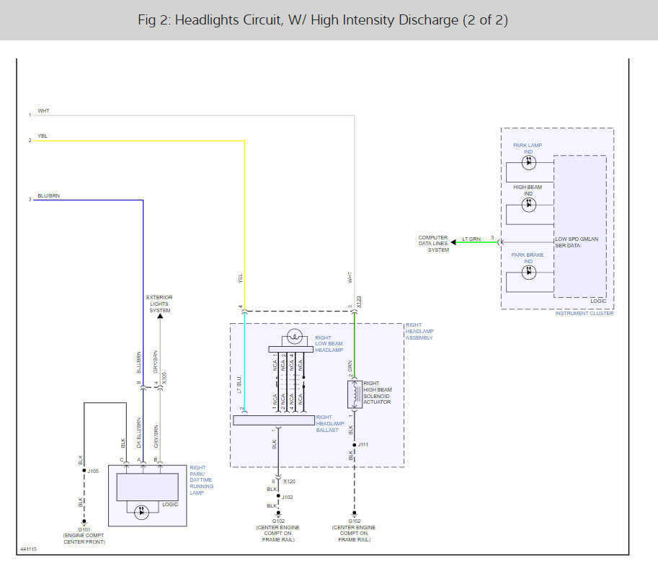Select the high beam solenoid actuator coil symbol
The image size is (658, 579).
click(355, 394)
